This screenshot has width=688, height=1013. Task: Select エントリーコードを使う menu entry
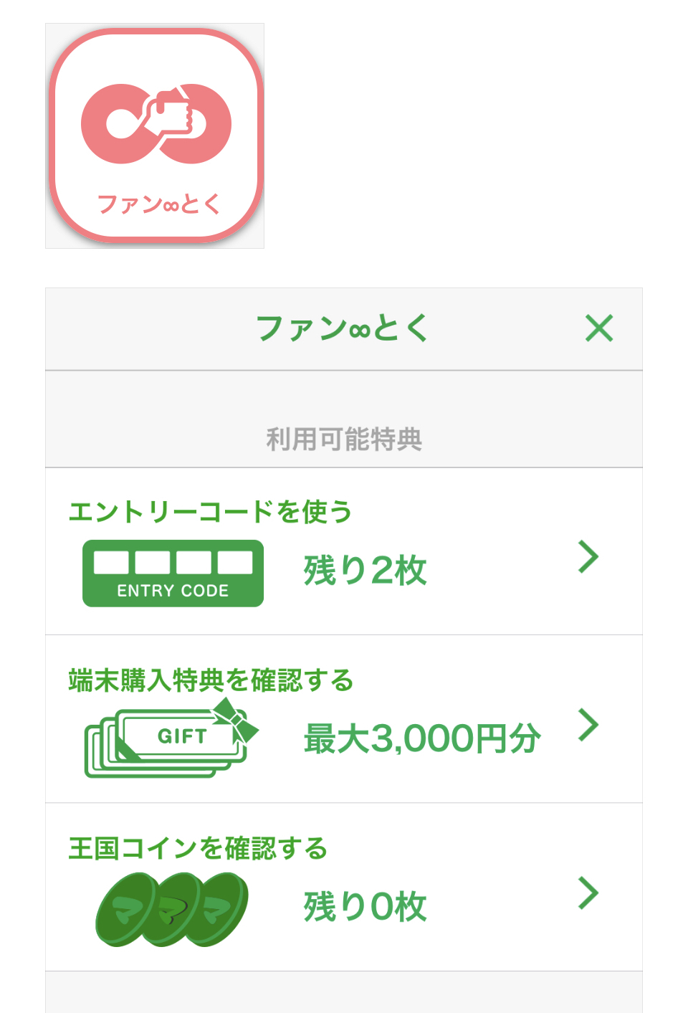click(x=210, y=512)
